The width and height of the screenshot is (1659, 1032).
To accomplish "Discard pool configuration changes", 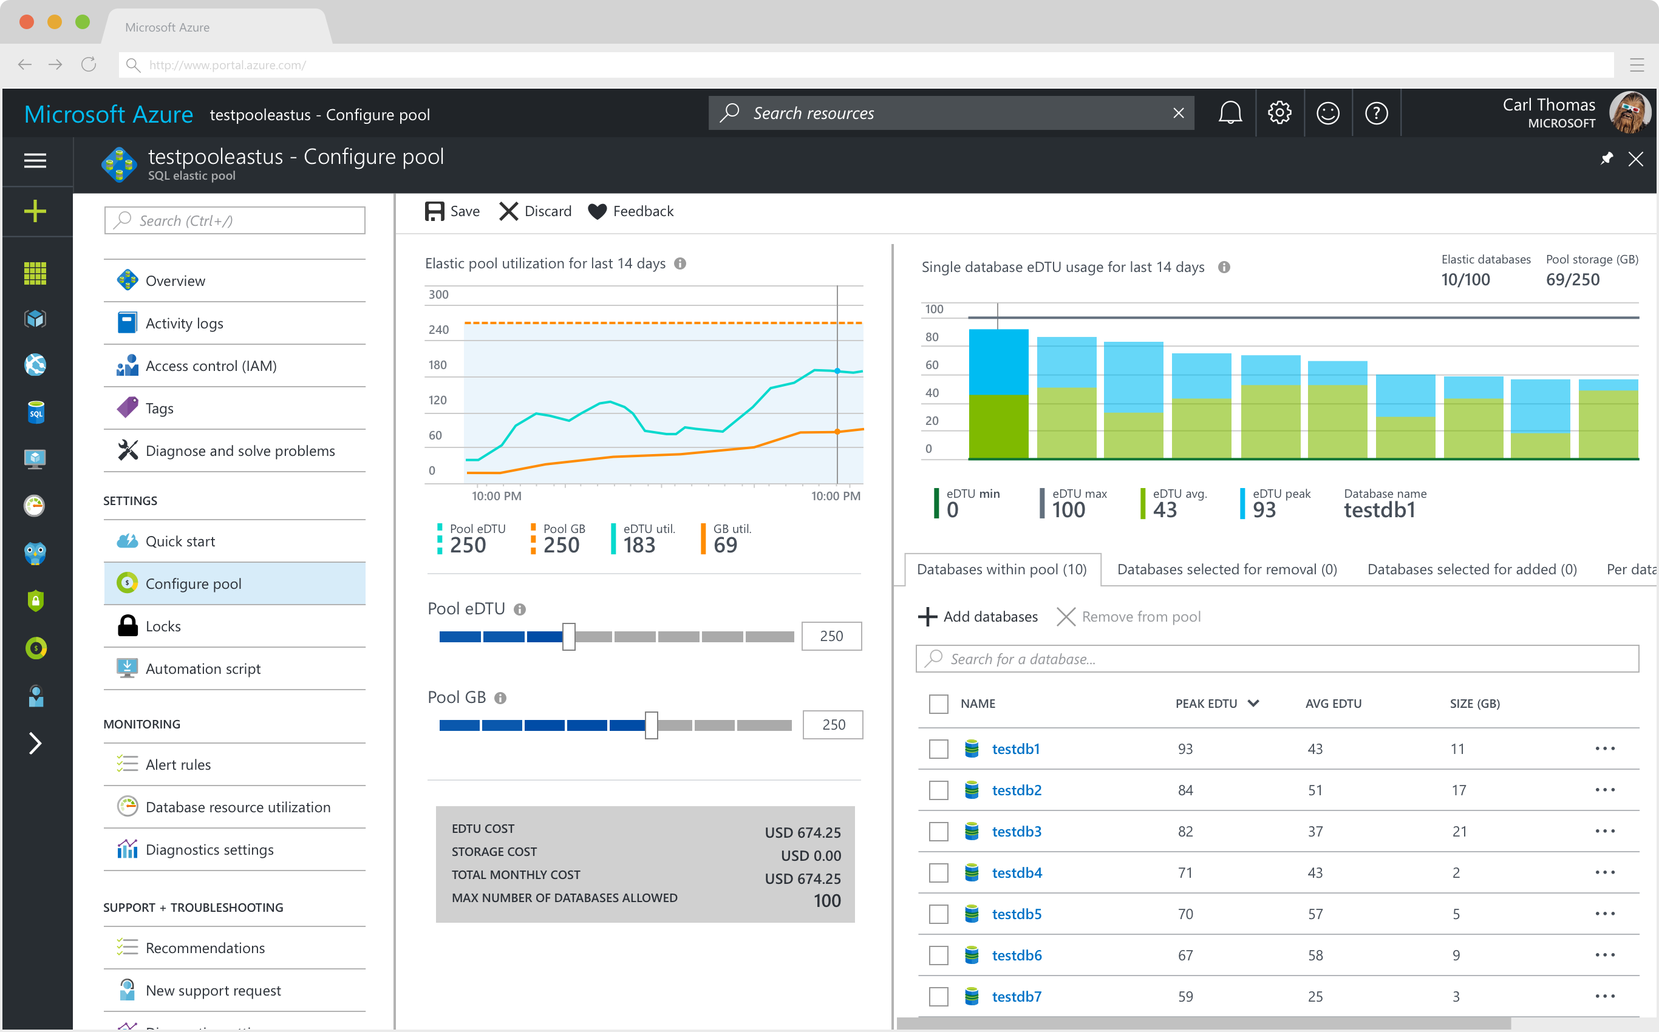I will 535,211.
